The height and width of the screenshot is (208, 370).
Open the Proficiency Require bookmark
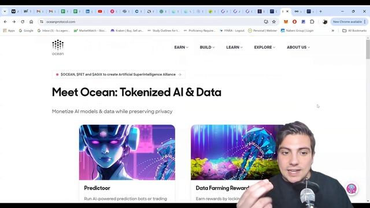199,31
